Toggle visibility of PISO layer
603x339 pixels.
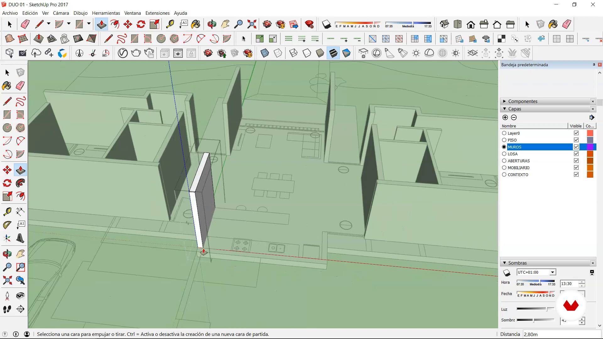pyautogui.click(x=576, y=140)
